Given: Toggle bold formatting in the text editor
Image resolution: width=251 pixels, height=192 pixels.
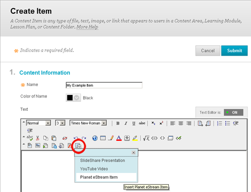Looking at the screenshot, I should pos(118,123).
